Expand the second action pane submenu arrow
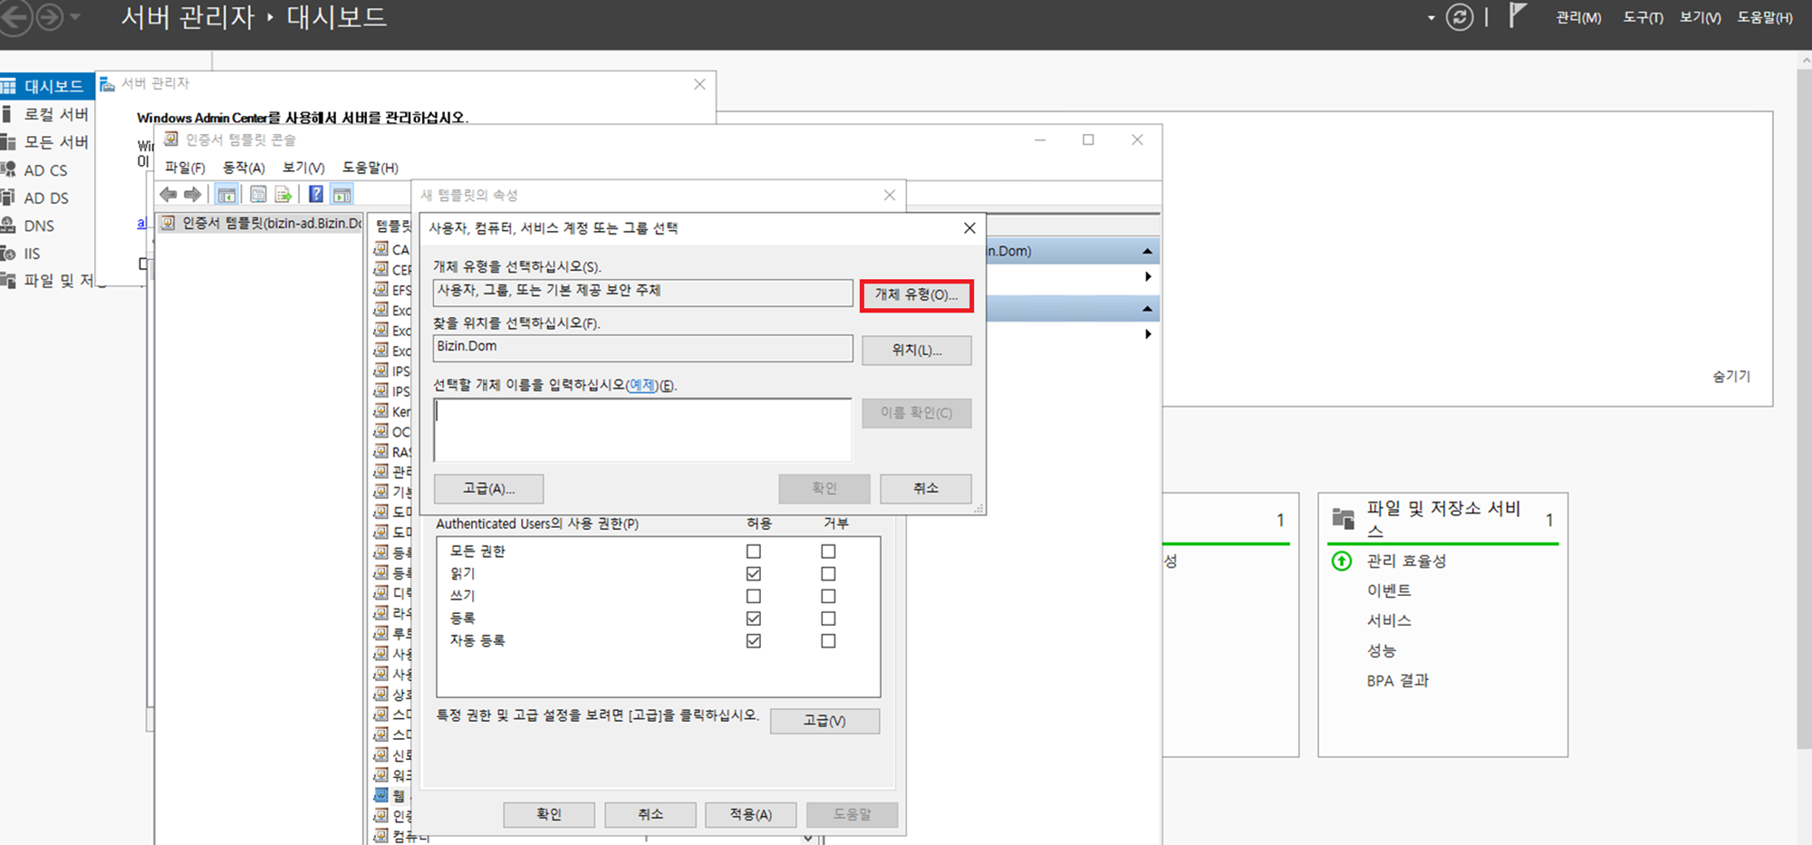 1148,334
